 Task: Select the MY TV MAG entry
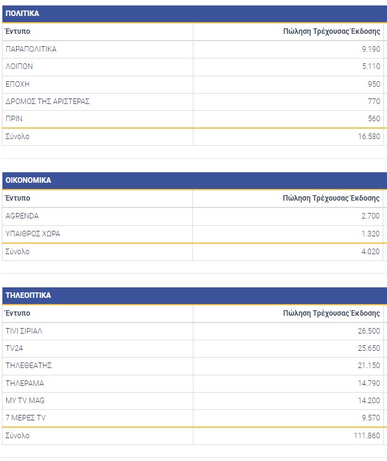pos(25,401)
